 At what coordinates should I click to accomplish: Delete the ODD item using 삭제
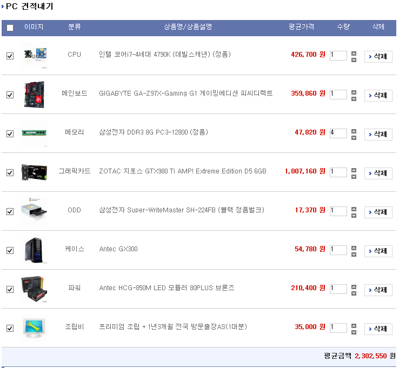(x=378, y=212)
